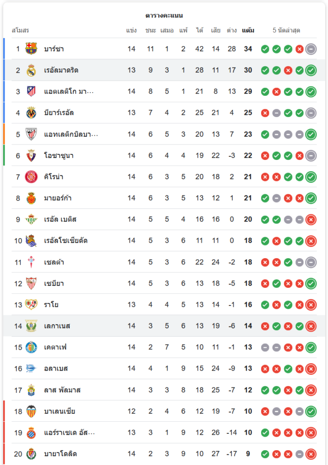Click the สโมสร club column header

(20, 31)
